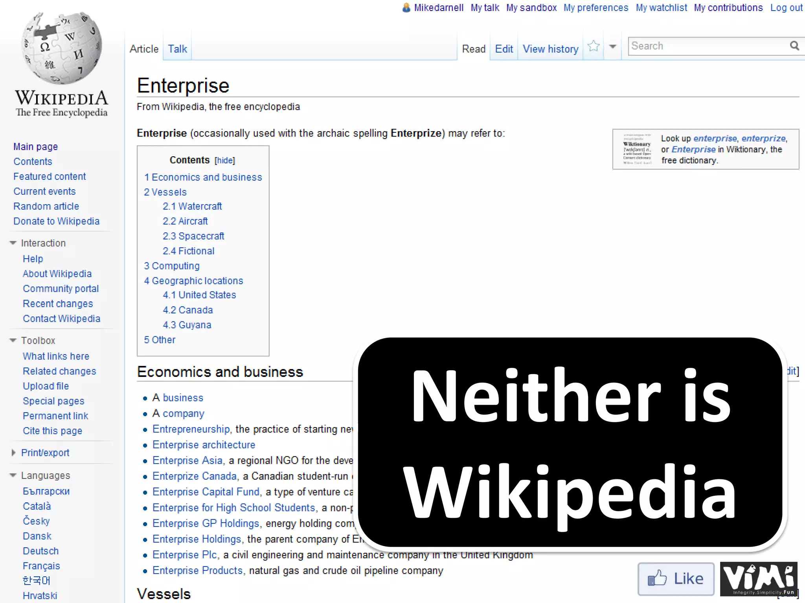805x603 pixels.
Task: Jump to 4.1 United States section
Action: click(x=199, y=295)
